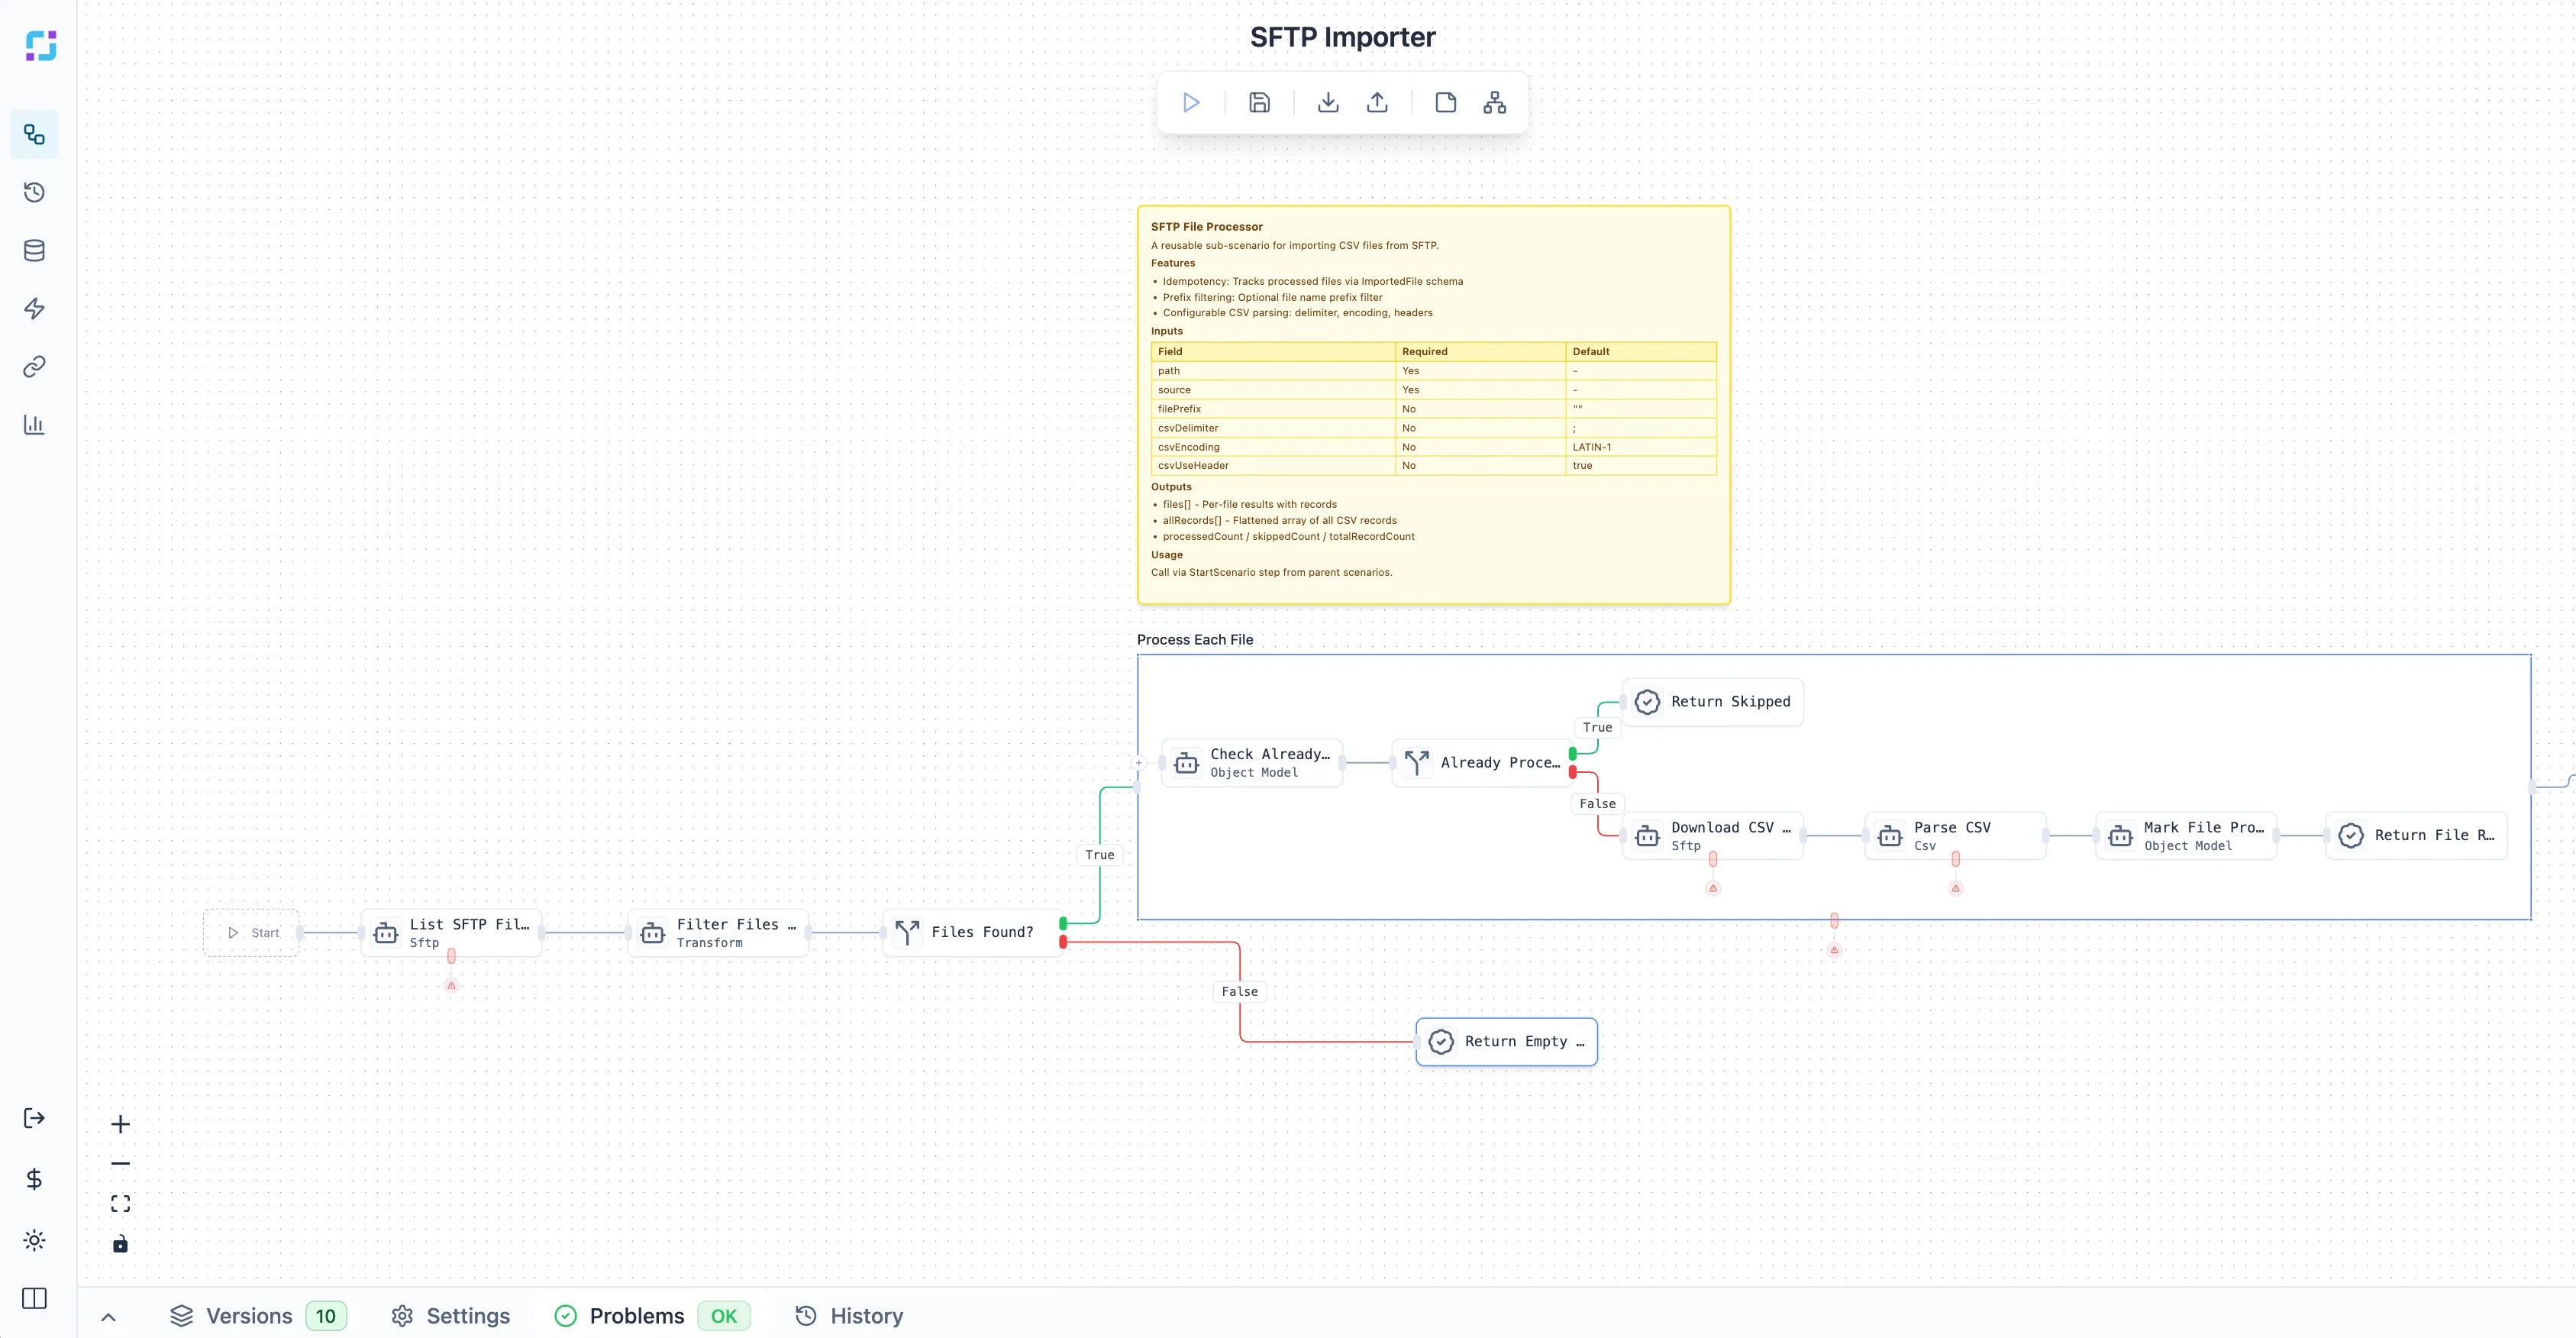2576x1338 pixels.
Task: Open the analytics chart icon in sidebar
Action: pos(34,424)
